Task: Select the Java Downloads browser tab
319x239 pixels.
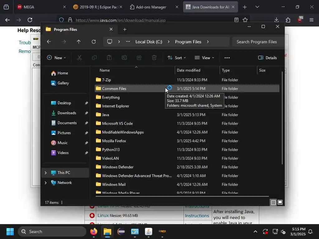Action: pyautogui.click(x=210, y=7)
